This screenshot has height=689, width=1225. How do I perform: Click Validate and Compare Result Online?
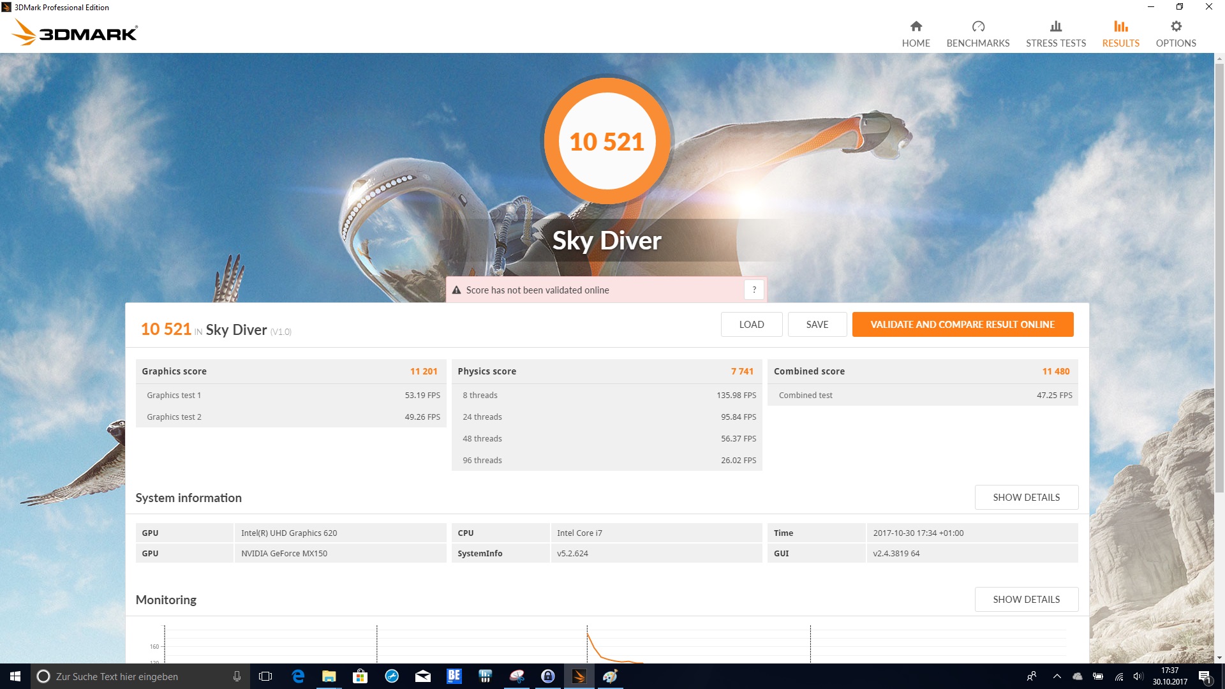[x=962, y=324]
